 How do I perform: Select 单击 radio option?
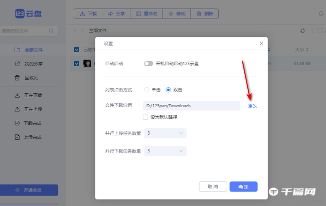[147, 90]
